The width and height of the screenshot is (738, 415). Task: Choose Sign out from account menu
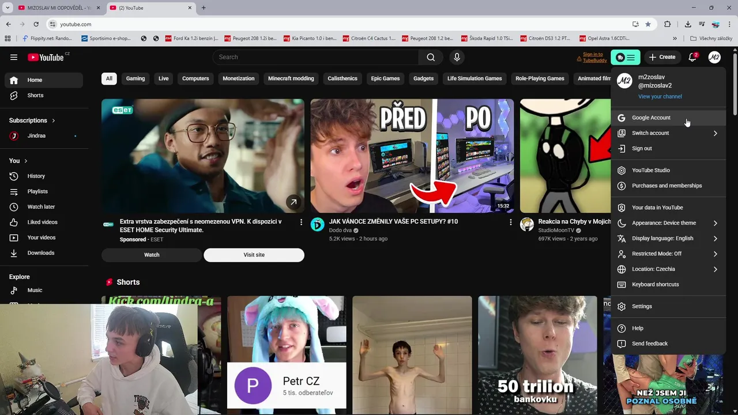[668, 149]
